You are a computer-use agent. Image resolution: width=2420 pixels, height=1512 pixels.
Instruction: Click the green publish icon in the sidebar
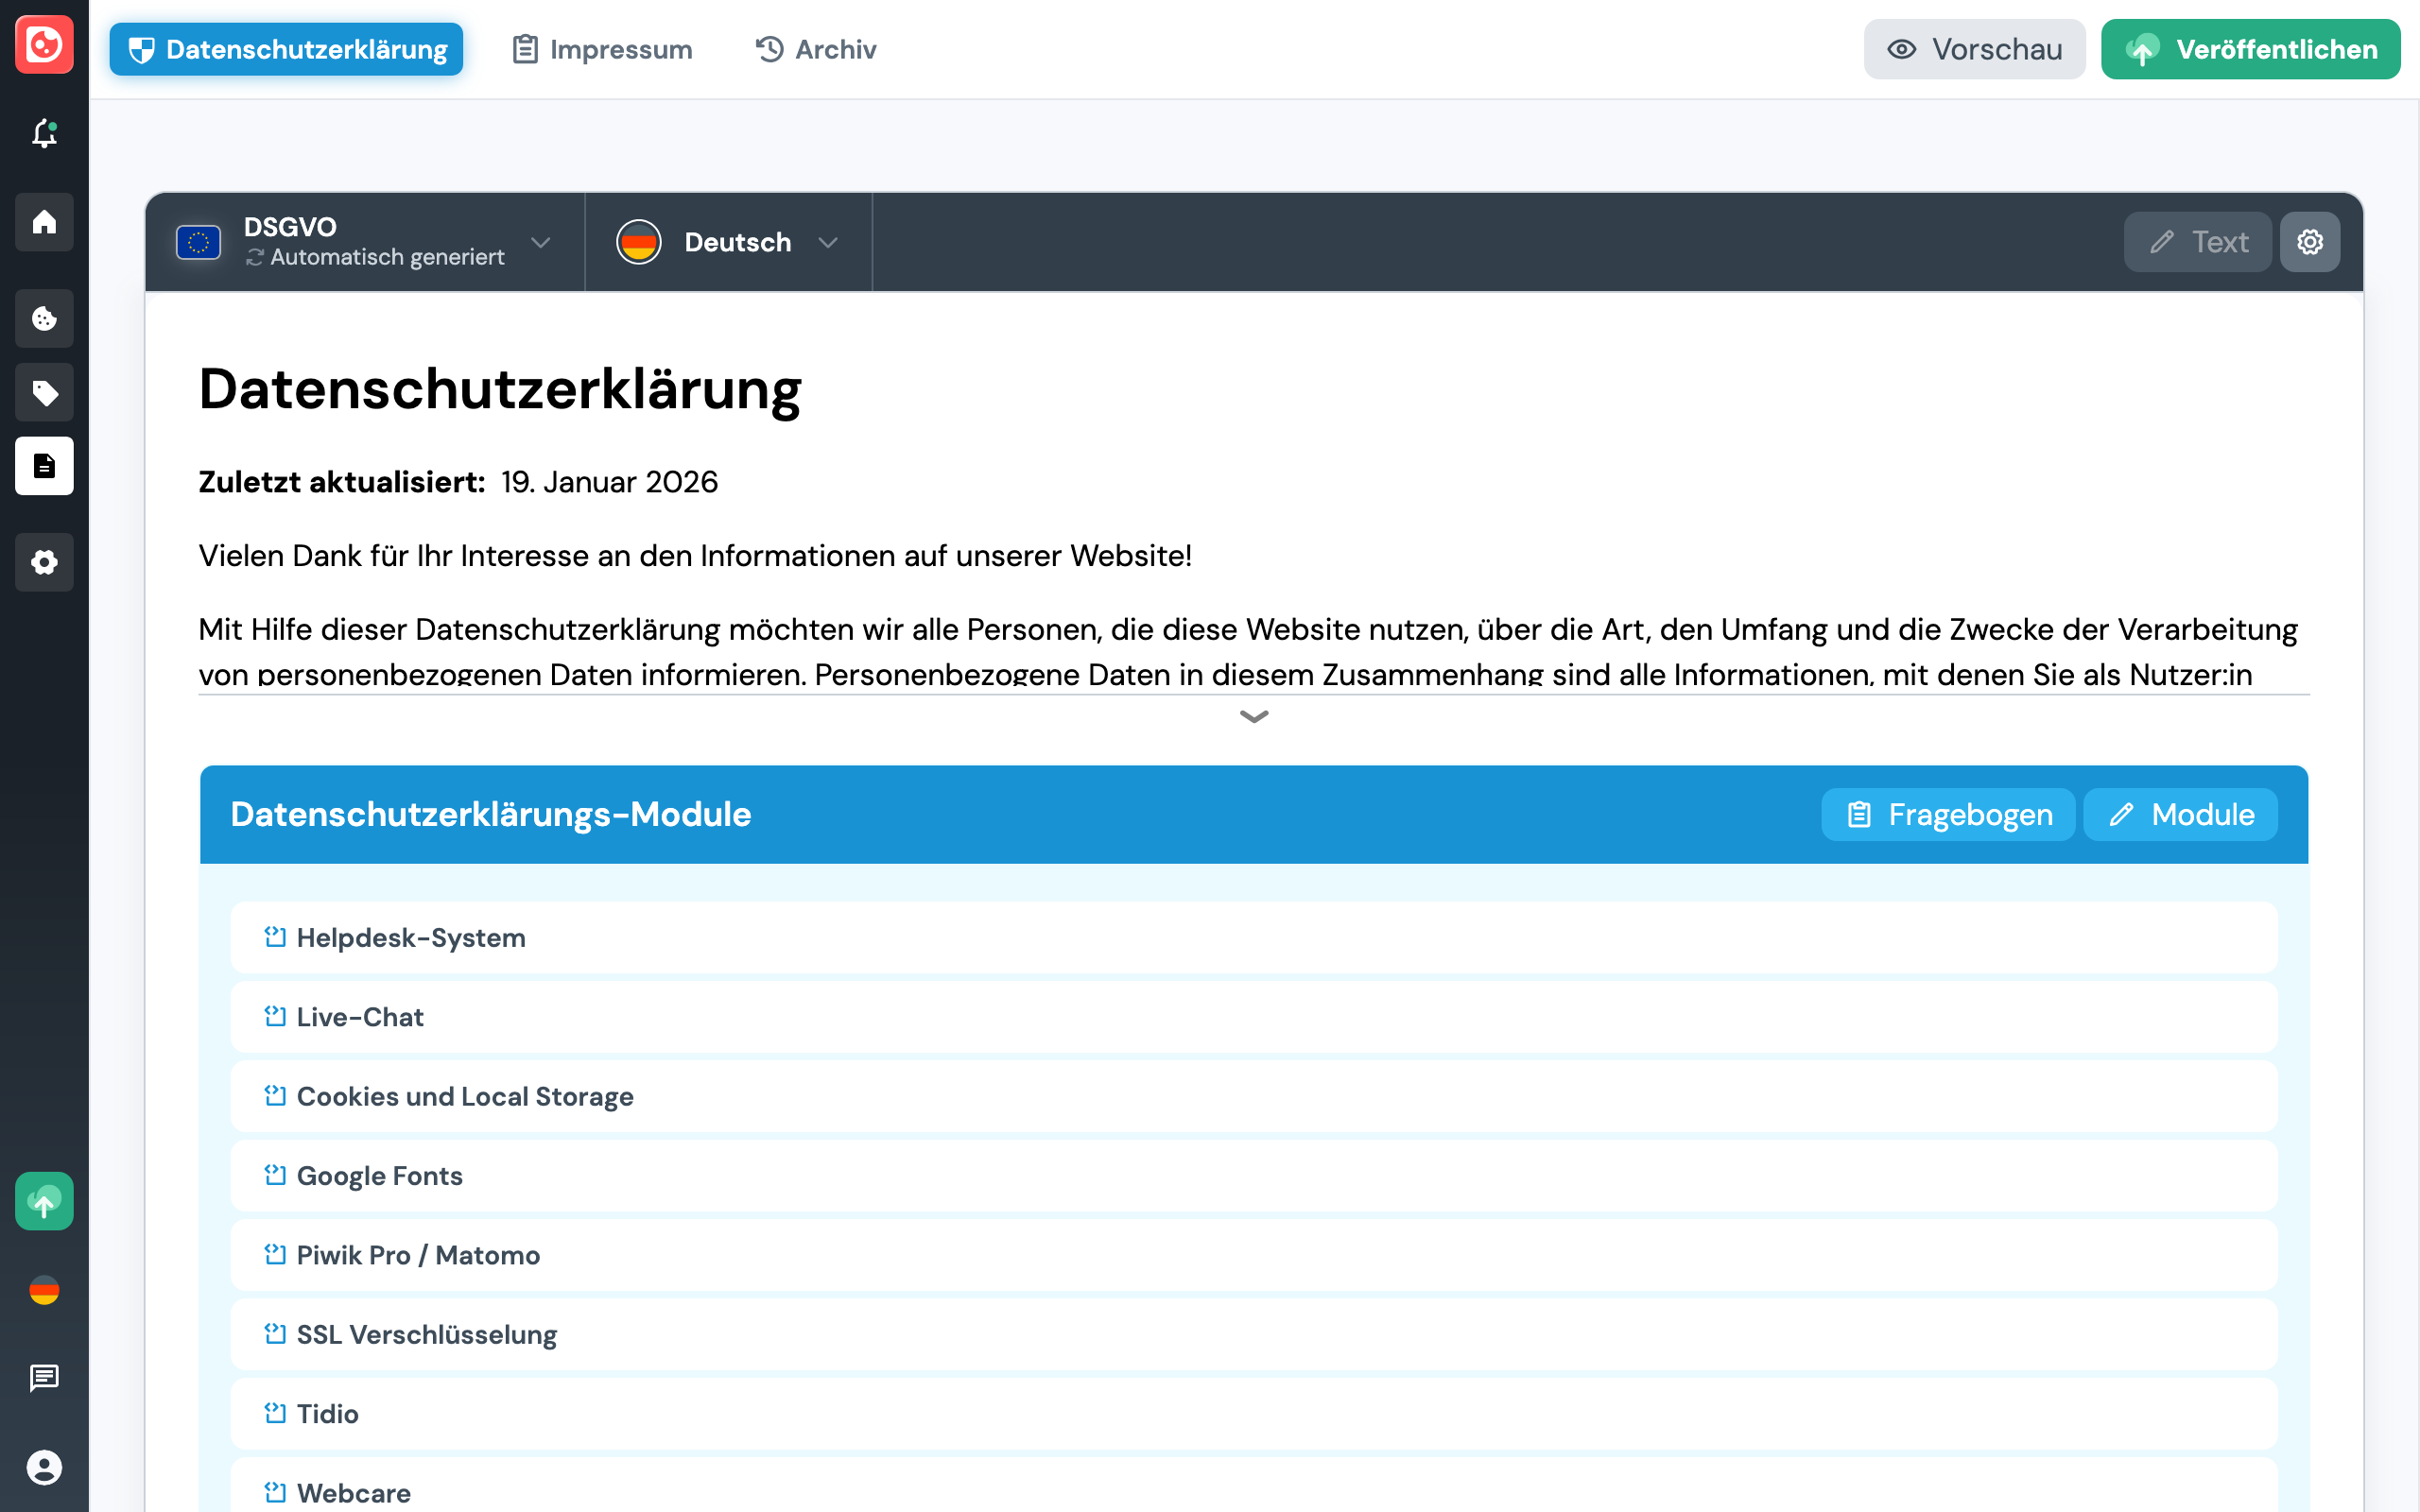pos(44,1201)
